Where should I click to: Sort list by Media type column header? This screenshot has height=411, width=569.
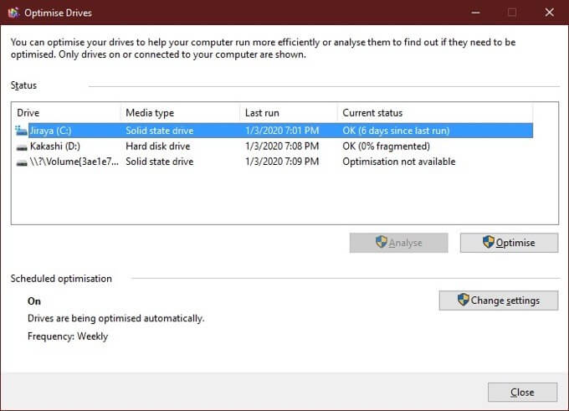(x=180, y=113)
